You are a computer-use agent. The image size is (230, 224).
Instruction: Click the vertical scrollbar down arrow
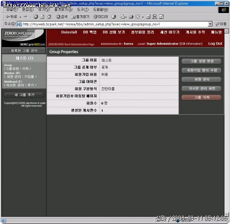[x=227, y=214]
